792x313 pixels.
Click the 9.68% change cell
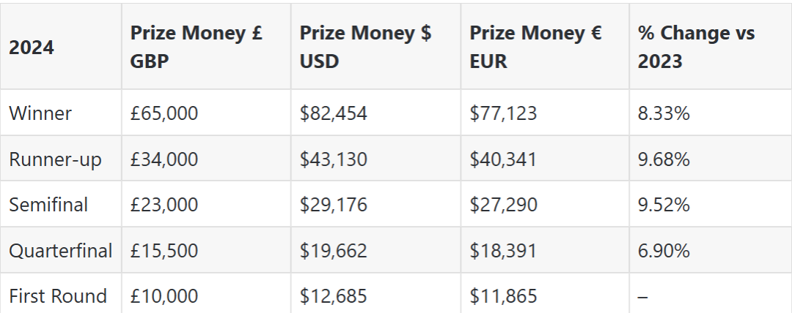point(664,159)
